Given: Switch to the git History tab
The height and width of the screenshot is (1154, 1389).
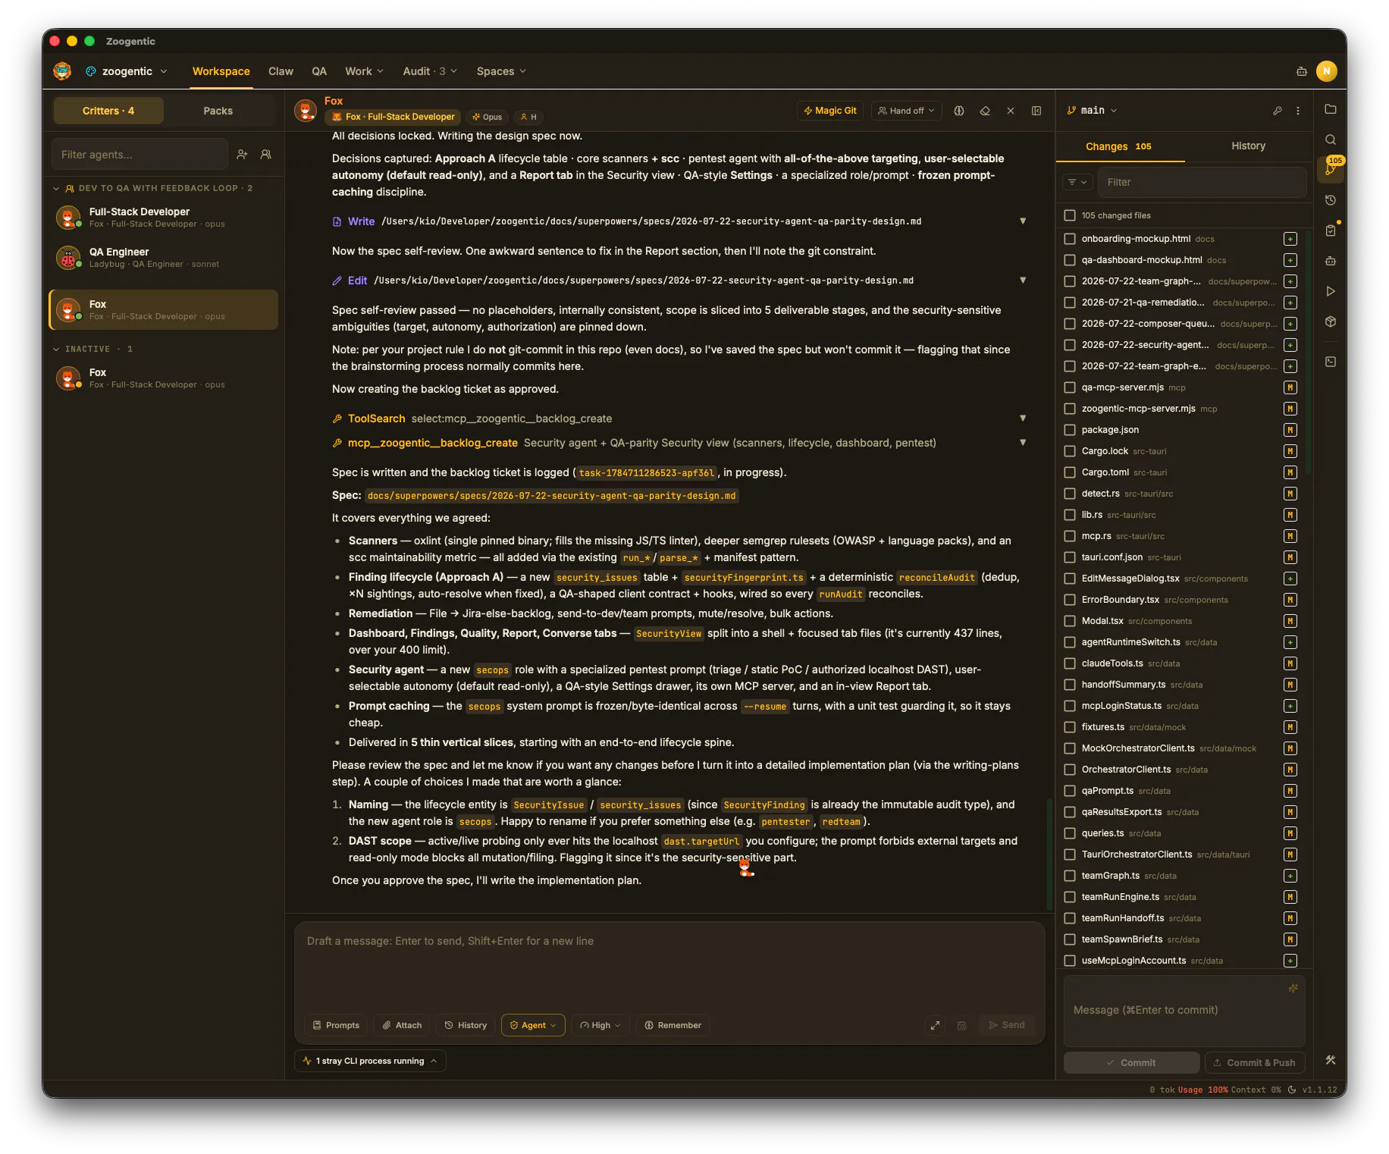Looking at the screenshot, I should tap(1248, 146).
